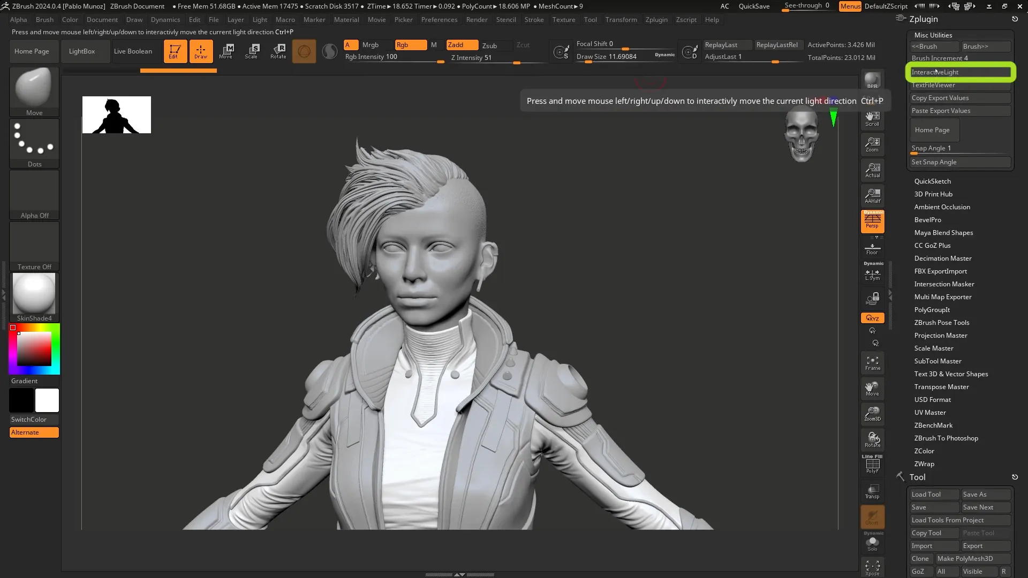Click the Dynamic D draw size icon
Viewport: 1028px width, 578px height.
(x=690, y=52)
